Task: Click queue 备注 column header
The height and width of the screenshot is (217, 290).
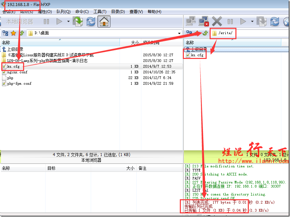Action: coord(159,168)
